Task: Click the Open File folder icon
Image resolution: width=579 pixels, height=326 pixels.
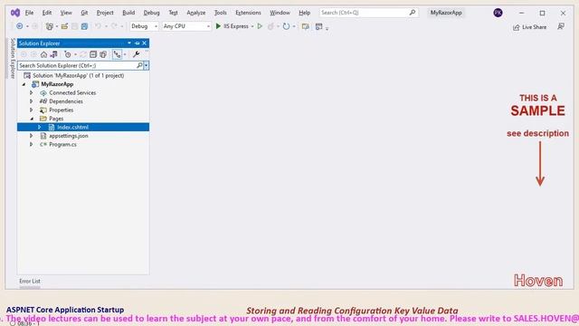Action: point(64,26)
